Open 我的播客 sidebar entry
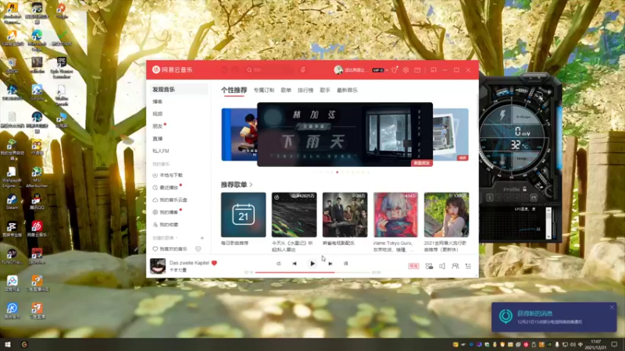This screenshot has height=351, width=625. tap(166, 212)
